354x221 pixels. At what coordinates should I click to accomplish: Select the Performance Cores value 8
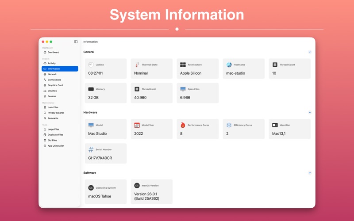[x=181, y=134]
